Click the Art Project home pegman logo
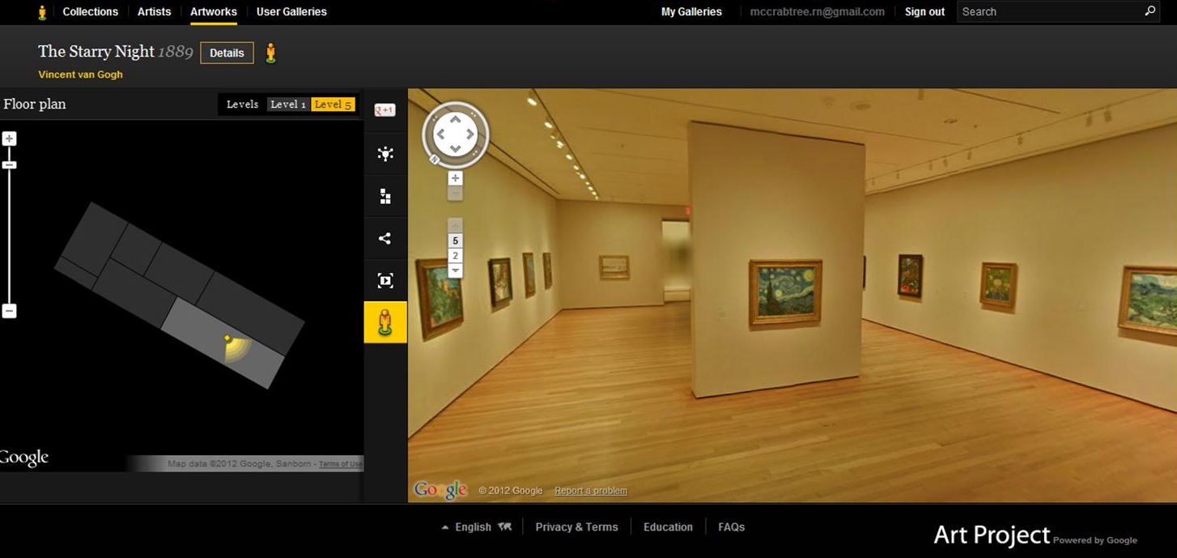This screenshot has width=1177, height=558. pyautogui.click(x=42, y=12)
